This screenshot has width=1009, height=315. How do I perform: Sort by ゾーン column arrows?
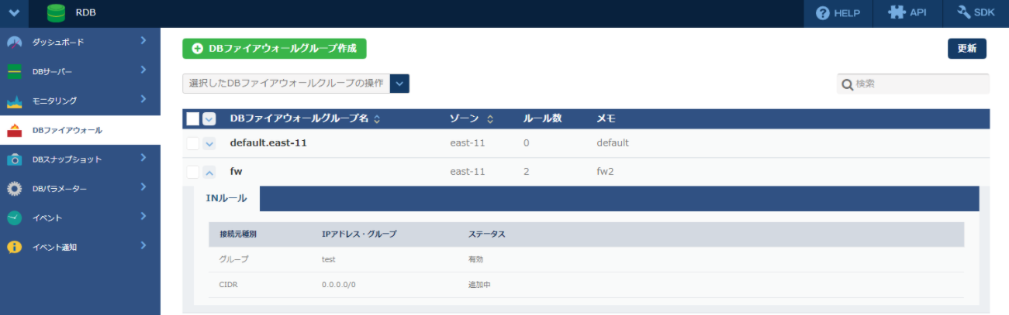490,119
